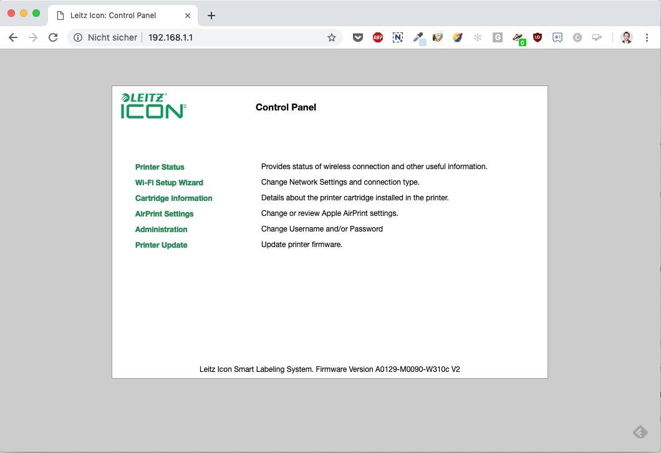Open the blue star bookmark extension
Viewport: 661px width, 453px height.
tap(557, 37)
